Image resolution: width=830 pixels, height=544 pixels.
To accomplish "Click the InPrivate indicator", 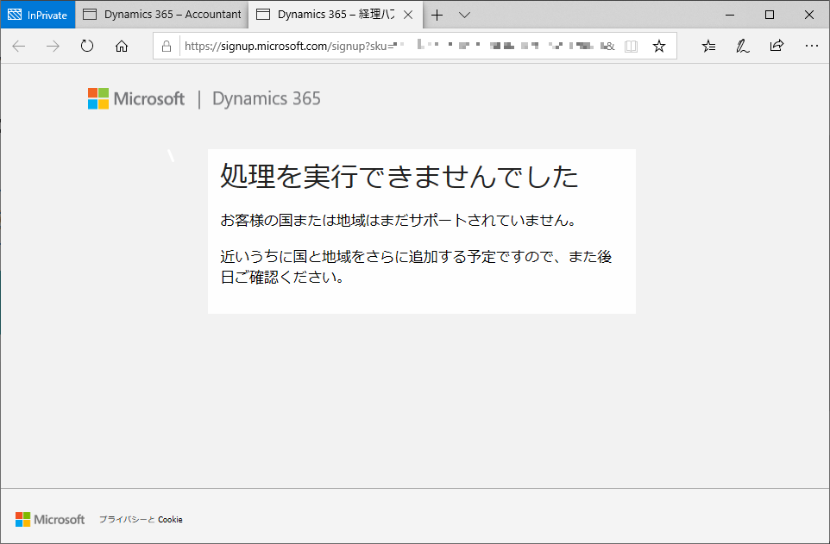I will click(38, 15).
